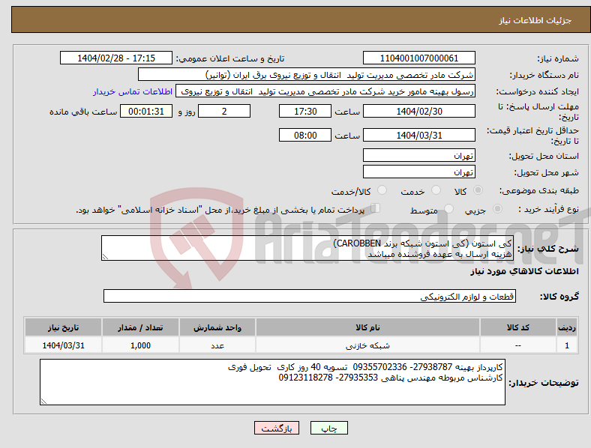Image resolution: width=591 pixels, height=448 pixels.
Task: Click the price validity date 1404/03/31
Action: pyautogui.click(x=418, y=135)
